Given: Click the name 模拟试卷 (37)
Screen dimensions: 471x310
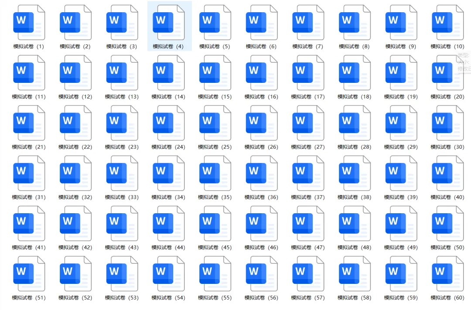Looking at the screenshot, I should (308, 198).
